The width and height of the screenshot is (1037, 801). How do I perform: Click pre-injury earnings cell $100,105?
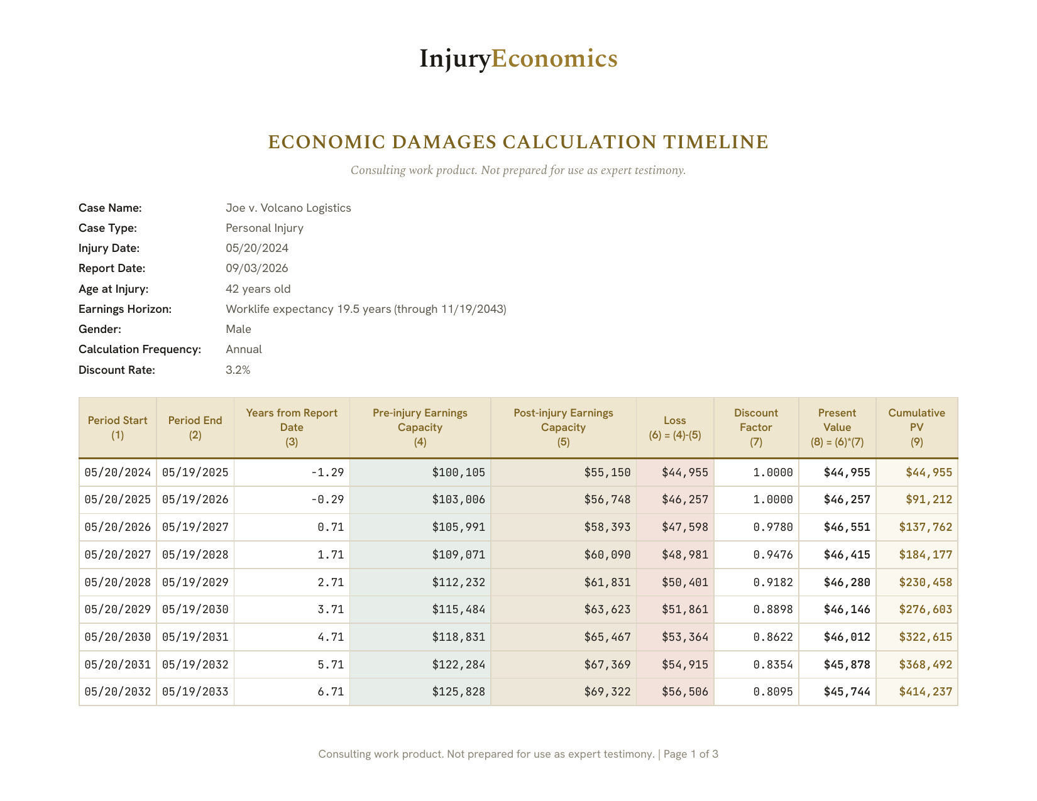pos(420,472)
